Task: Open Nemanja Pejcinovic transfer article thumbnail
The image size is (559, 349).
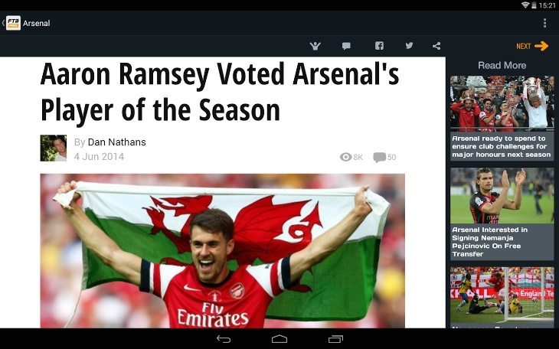Action: click(502, 196)
